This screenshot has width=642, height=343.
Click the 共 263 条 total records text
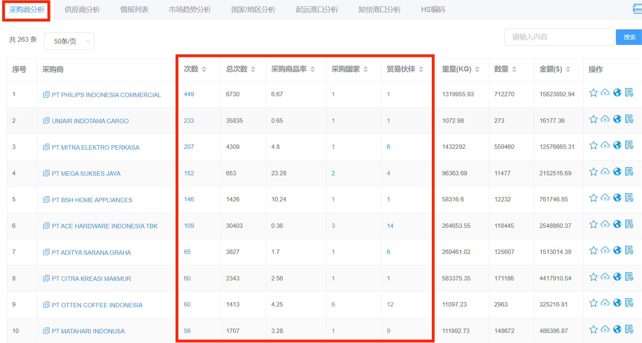[x=23, y=39]
